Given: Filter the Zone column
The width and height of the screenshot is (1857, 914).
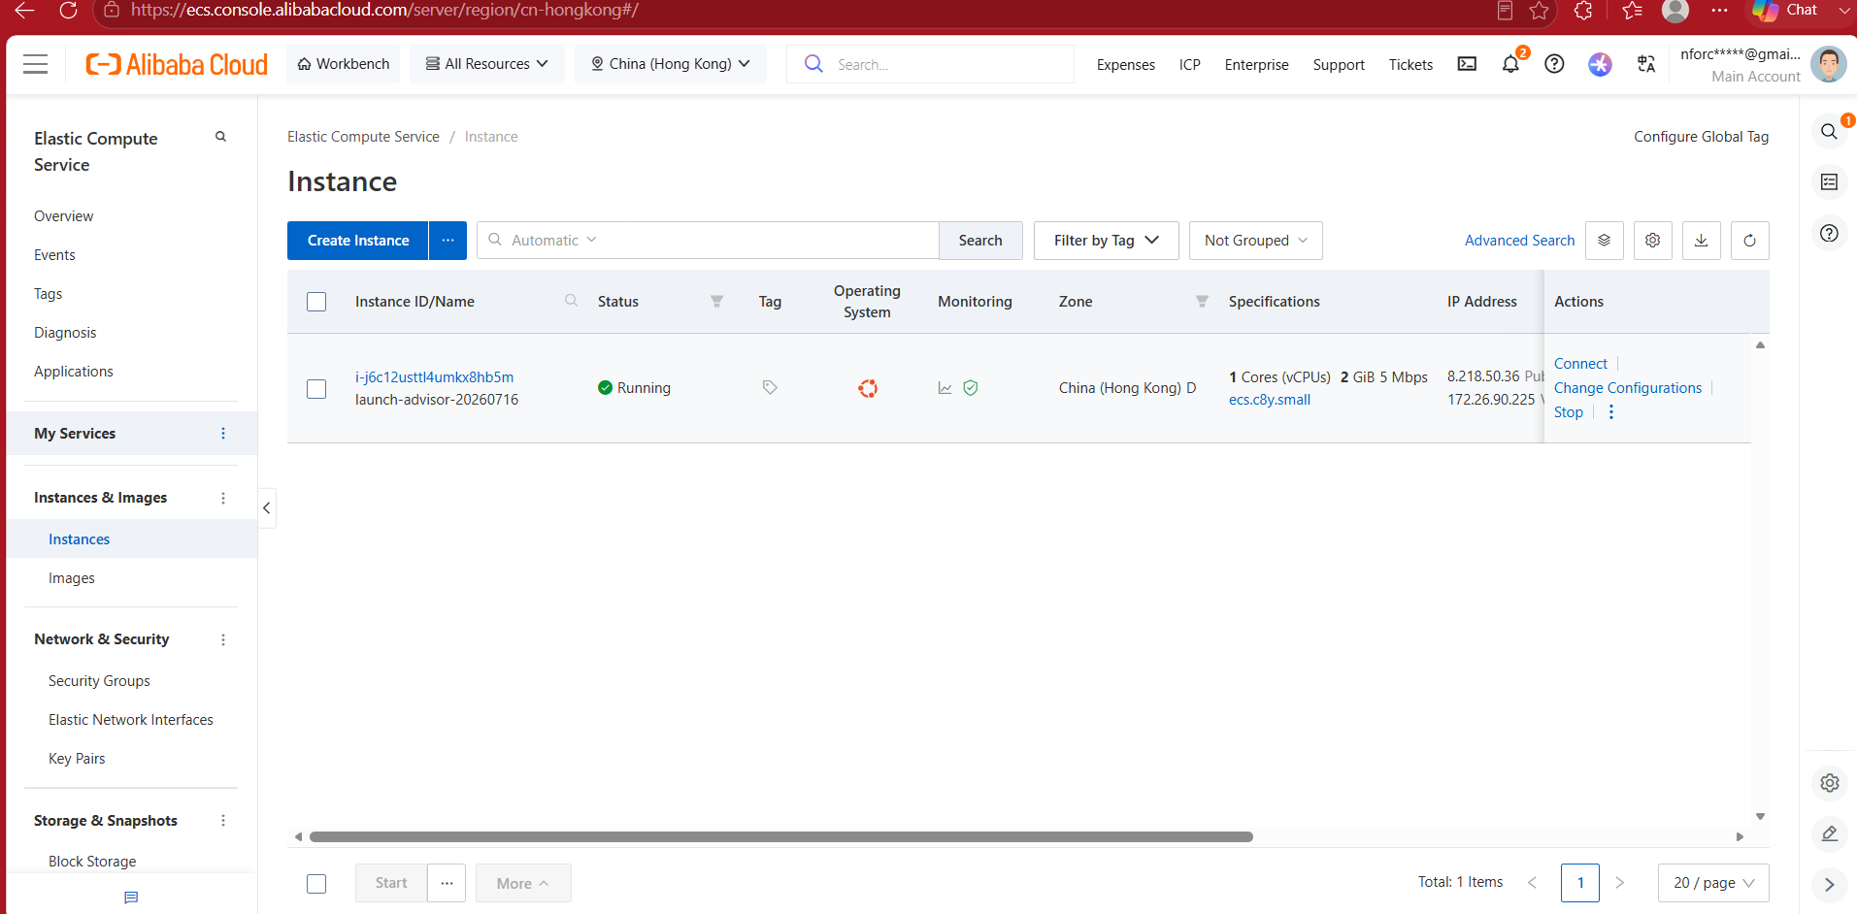Looking at the screenshot, I should pyautogui.click(x=1202, y=302).
